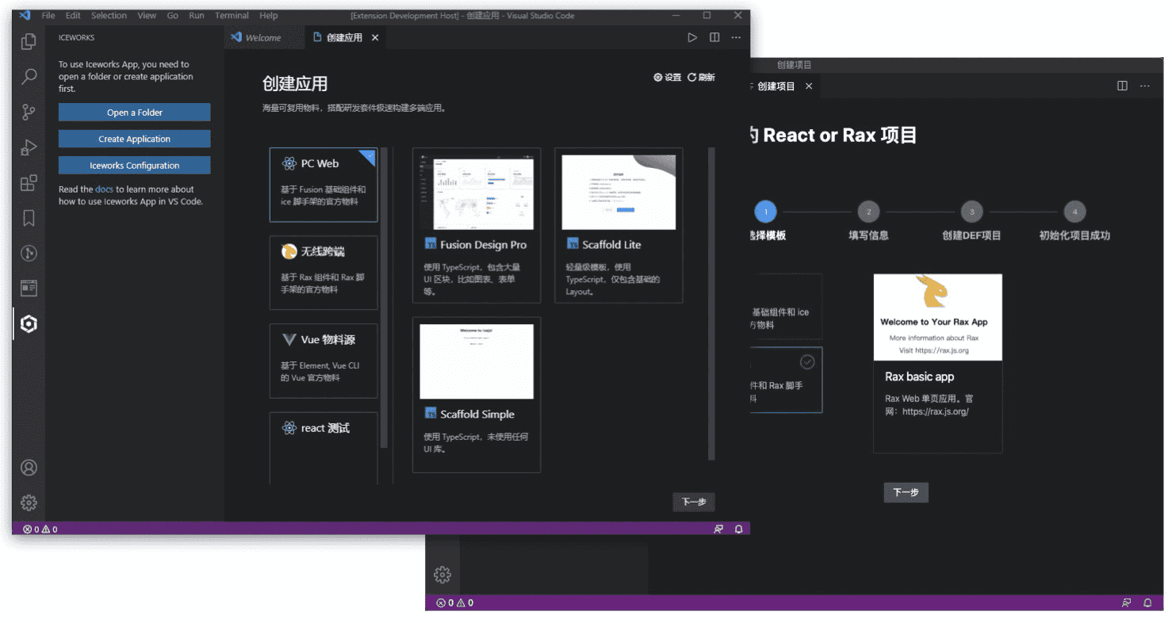Click the VS Code logo in title bar
This screenshot has width=1172, height=623.
(x=25, y=15)
